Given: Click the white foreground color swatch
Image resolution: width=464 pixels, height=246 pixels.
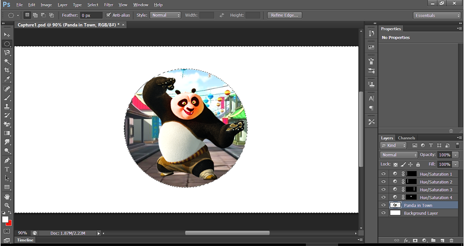Looking at the screenshot, I should [x=5, y=220].
